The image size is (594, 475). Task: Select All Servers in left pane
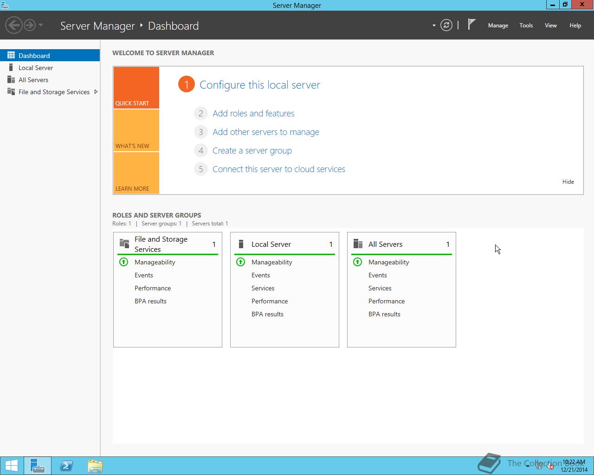click(50, 80)
